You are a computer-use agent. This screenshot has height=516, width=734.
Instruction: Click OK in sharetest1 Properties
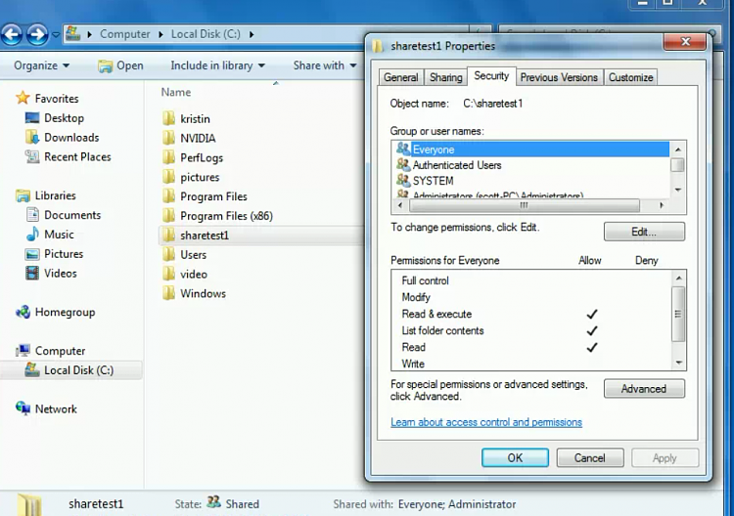(515, 457)
